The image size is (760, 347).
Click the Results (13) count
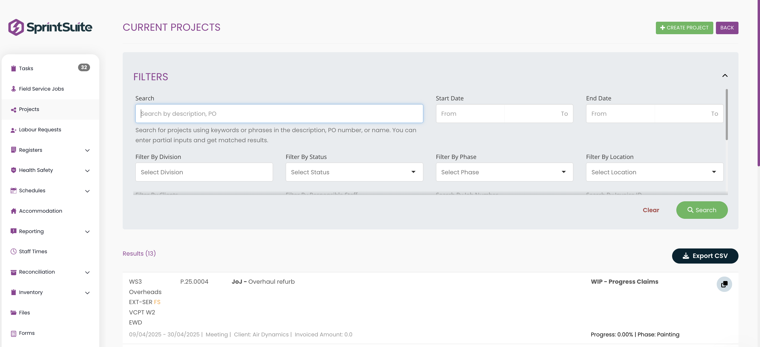coord(139,253)
